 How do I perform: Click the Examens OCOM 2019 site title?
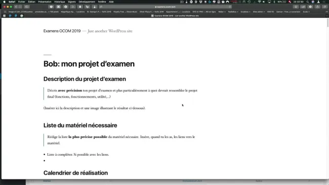[x=62, y=31]
